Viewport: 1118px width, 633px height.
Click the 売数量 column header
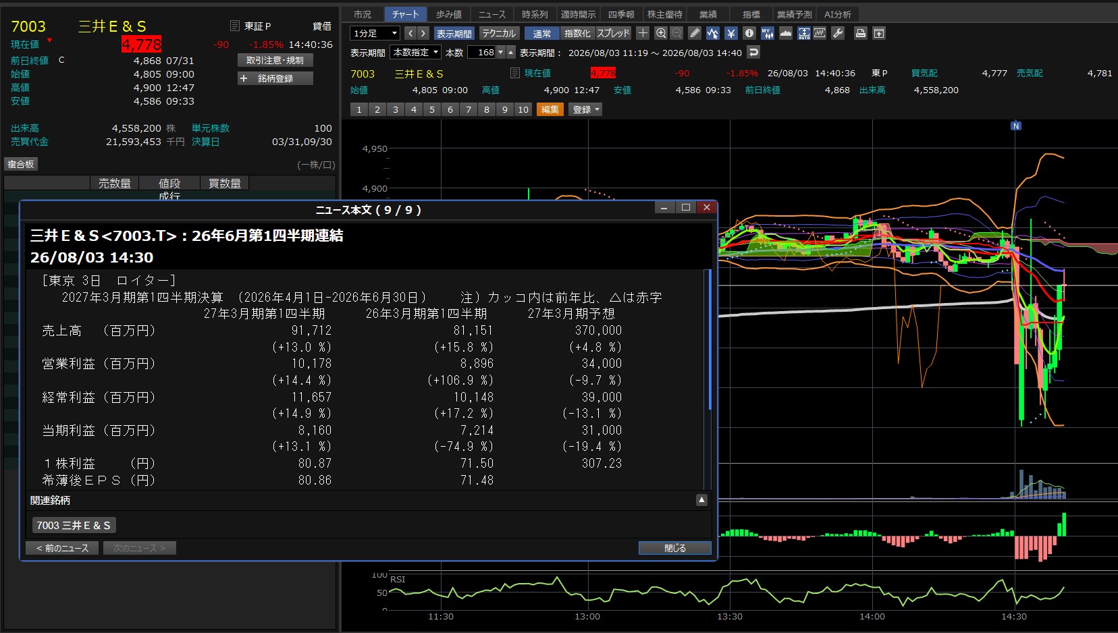tap(115, 183)
